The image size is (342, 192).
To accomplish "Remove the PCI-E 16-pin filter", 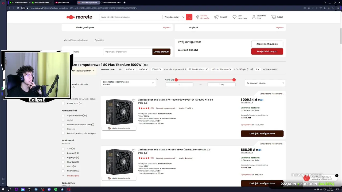I will pos(258,69).
